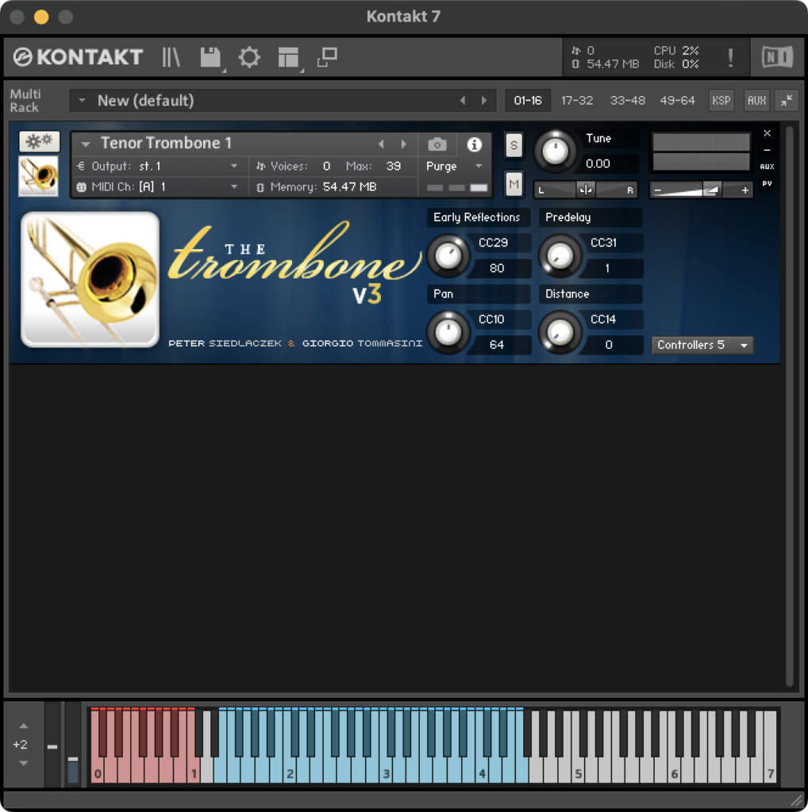Click the Tune value 0.00 field
The width and height of the screenshot is (808, 812).
pos(608,163)
